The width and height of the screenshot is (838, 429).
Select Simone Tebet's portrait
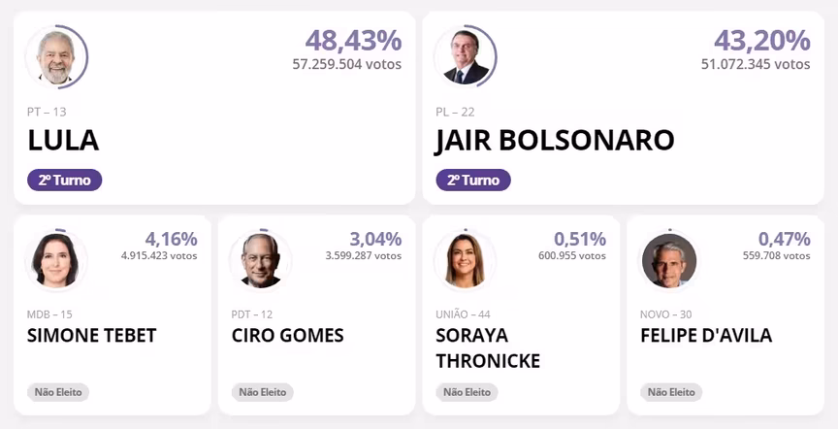[56, 260]
